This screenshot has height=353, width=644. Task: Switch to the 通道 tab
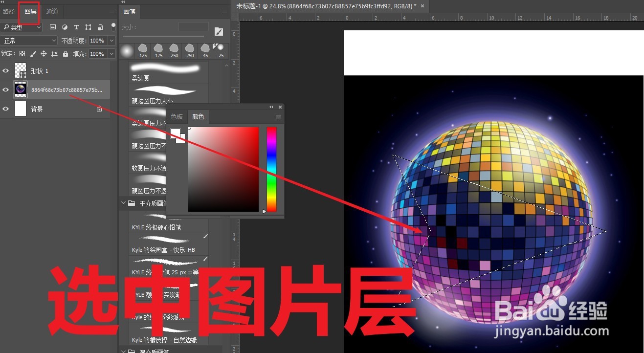[x=51, y=11]
